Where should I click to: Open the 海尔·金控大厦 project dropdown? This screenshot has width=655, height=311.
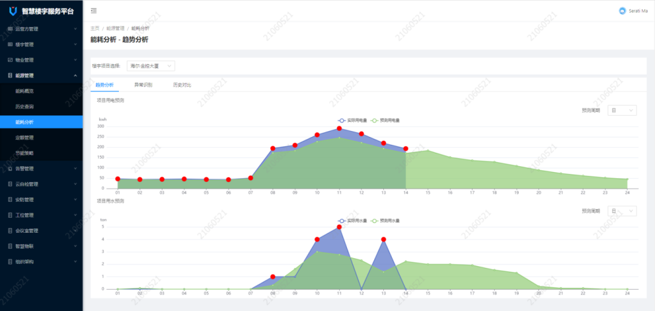pyautogui.click(x=150, y=65)
